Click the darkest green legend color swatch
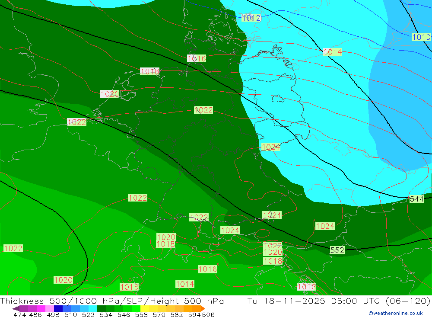 (102, 308)
